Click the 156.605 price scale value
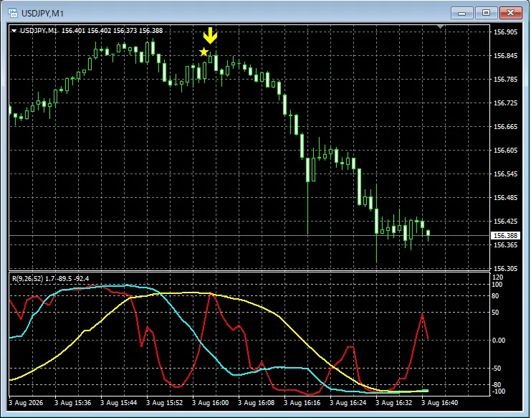 coord(506,151)
